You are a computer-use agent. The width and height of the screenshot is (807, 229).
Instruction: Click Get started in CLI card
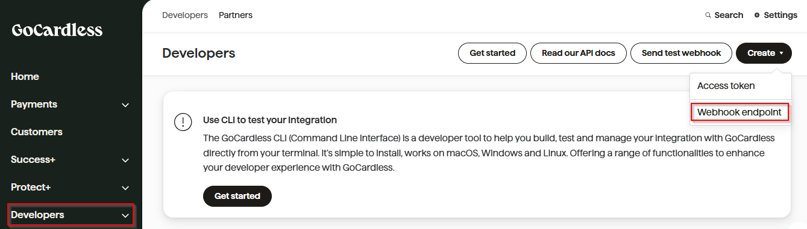pos(237,196)
